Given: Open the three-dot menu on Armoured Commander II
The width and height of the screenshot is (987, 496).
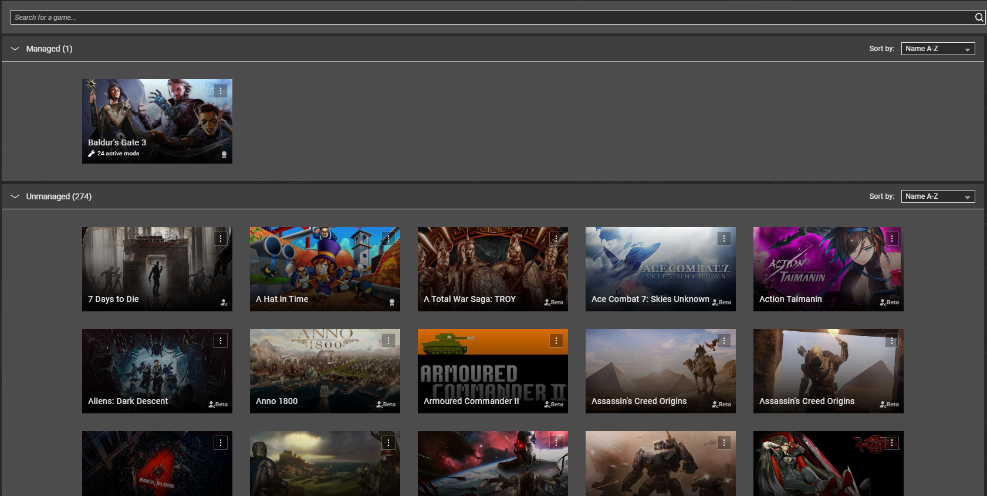Looking at the screenshot, I should click(x=556, y=341).
